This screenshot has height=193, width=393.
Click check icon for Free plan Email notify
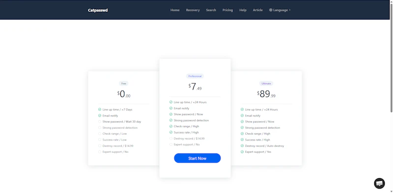click(100, 116)
